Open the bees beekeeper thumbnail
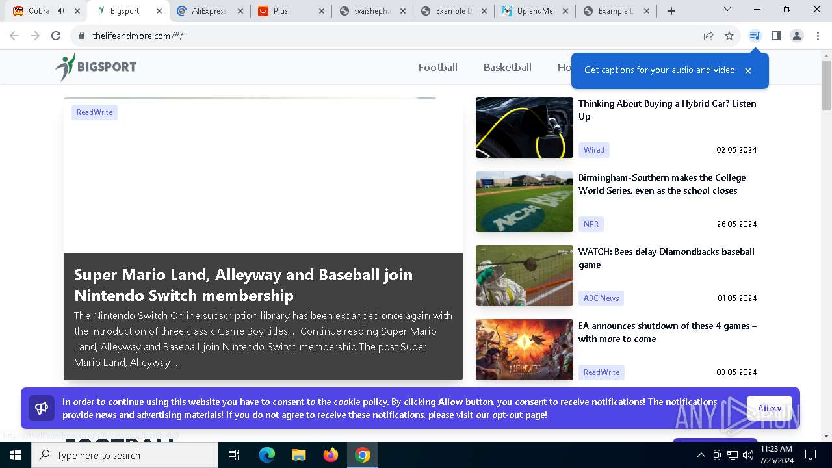 click(x=525, y=276)
